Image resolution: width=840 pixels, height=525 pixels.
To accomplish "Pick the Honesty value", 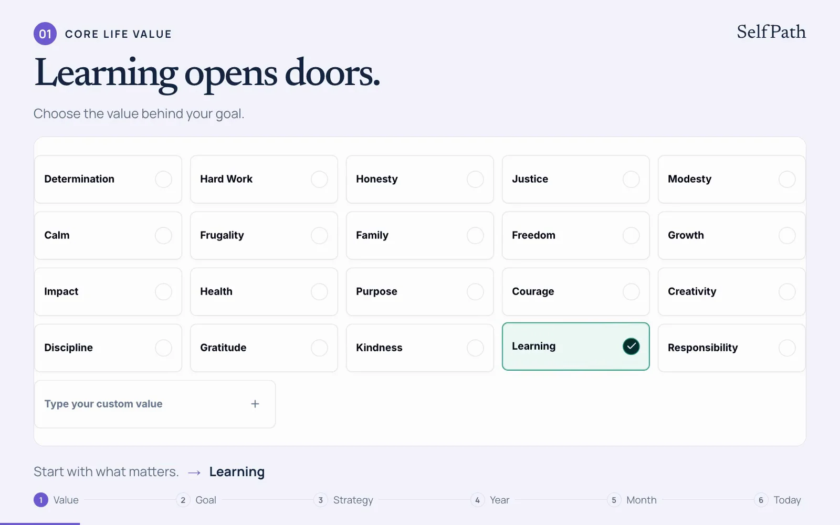I will [420, 179].
